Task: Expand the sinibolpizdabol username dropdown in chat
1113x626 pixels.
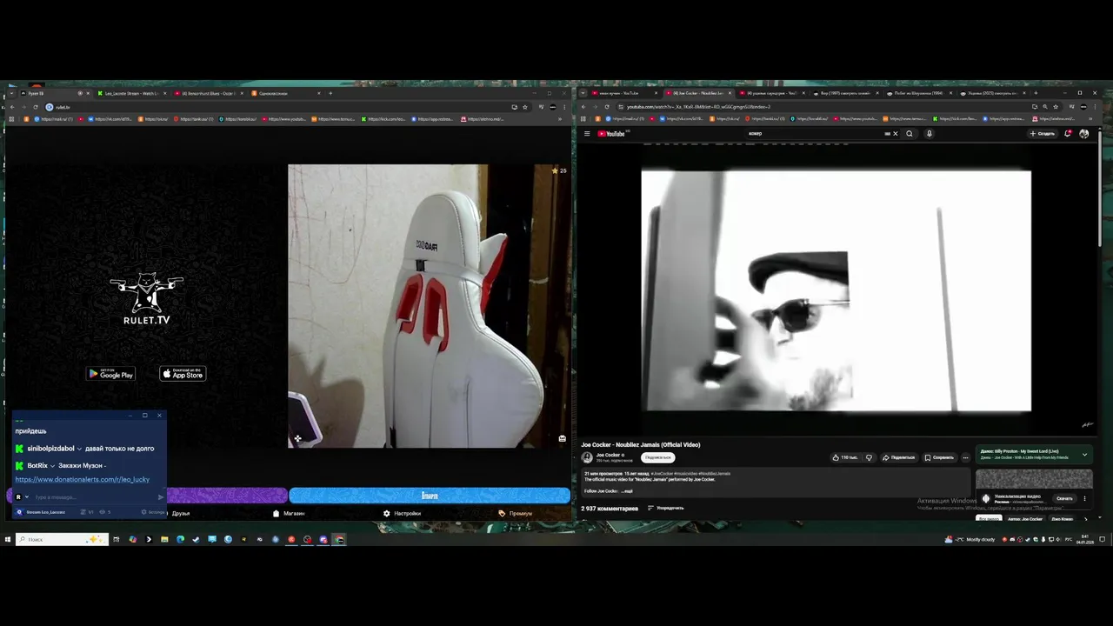Action: click(79, 449)
